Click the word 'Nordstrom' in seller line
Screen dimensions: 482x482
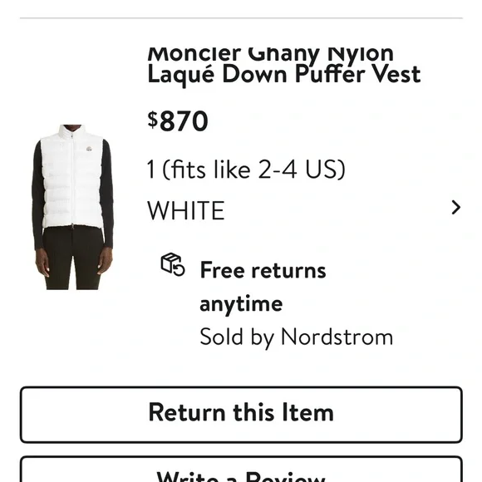coord(337,337)
